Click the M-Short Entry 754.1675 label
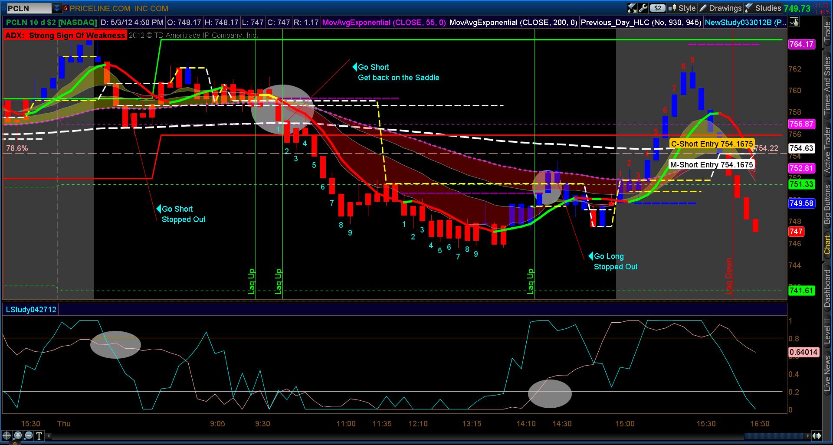Screen dimensions: 833x445 tap(712, 164)
